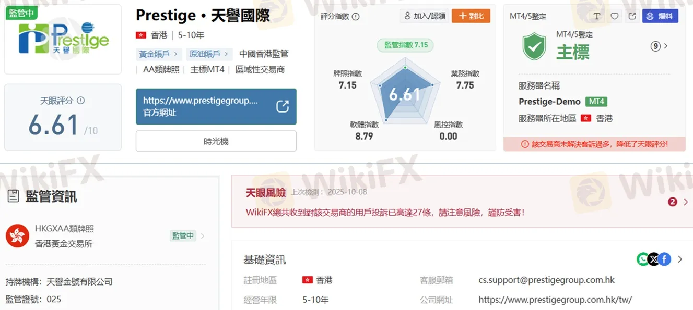Click the 天眼風險 heading
This screenshot has height=310, width=693.
coord(266,193)
